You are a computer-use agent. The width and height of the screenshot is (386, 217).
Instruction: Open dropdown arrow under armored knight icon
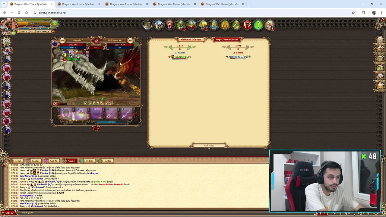pyautogui.click(x=184, y=29)
